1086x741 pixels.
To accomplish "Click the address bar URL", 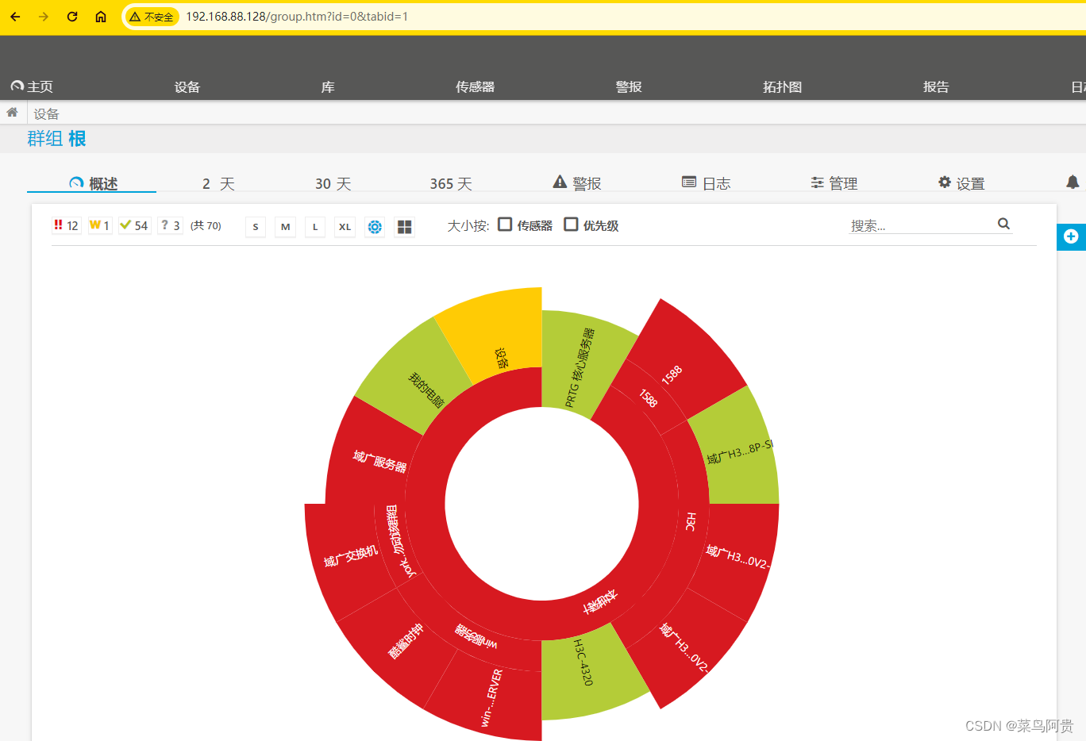I will click(297, 17).
